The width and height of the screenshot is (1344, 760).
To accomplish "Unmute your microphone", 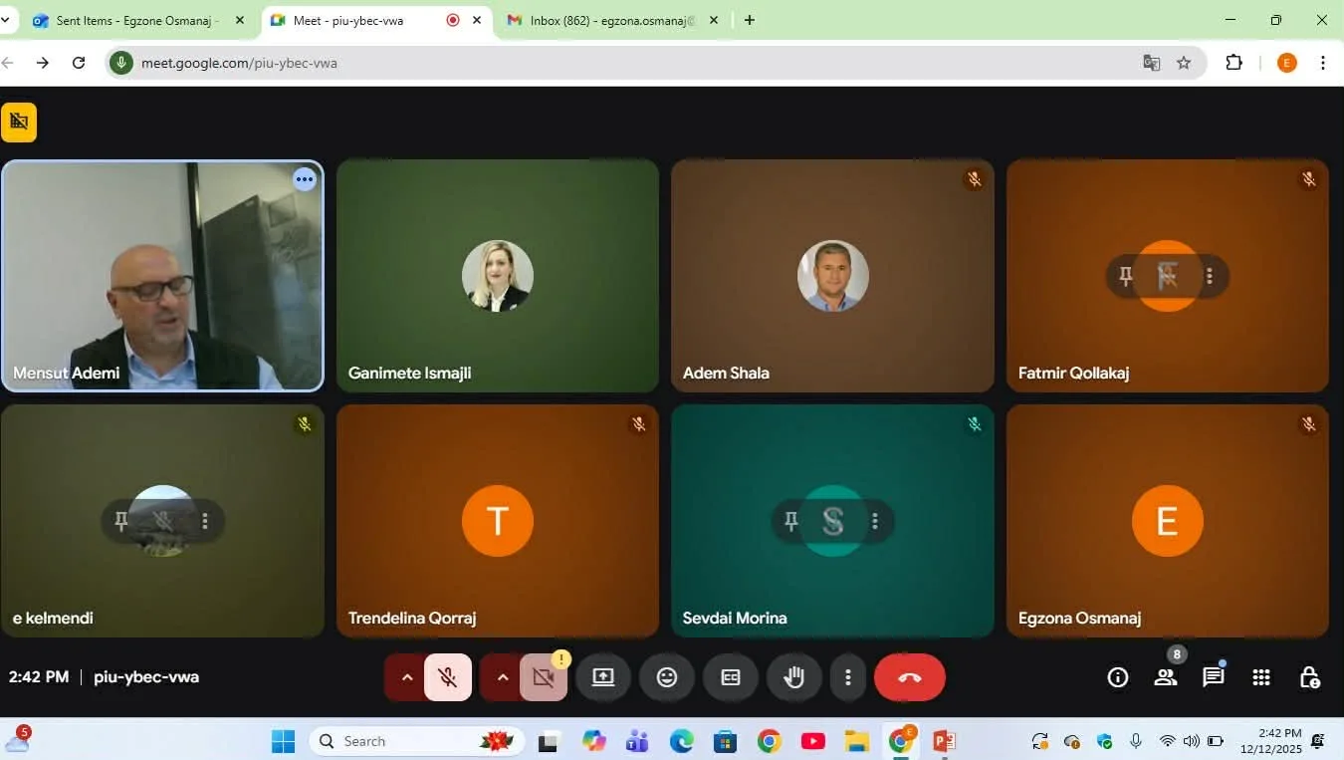I will point(447,676).
